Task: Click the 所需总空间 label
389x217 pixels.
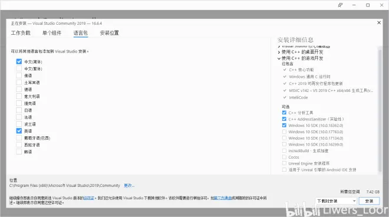Action: tap(350, 192)
